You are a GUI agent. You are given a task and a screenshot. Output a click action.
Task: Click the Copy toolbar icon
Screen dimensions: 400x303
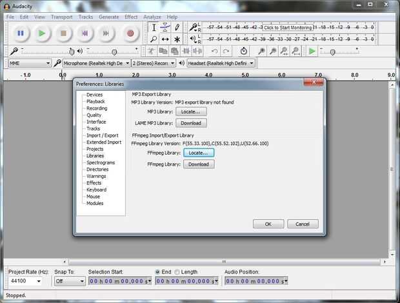pos(163,51)
